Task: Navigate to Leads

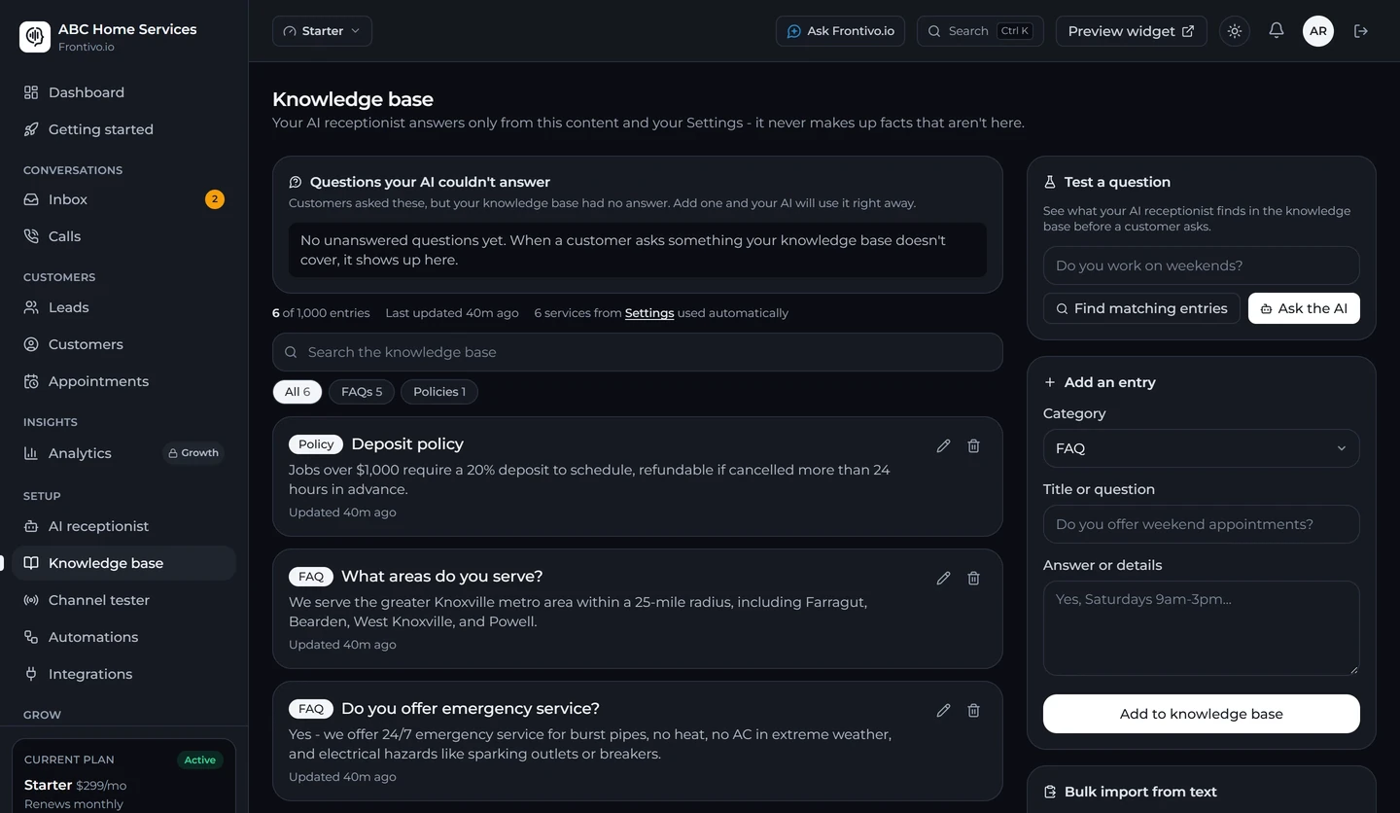Action: (123, 307)
